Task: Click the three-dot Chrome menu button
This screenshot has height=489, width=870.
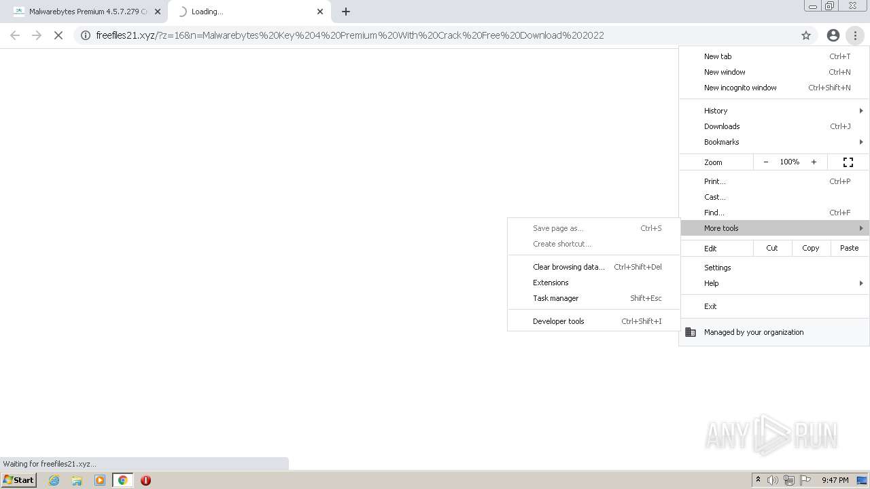Action: 855,35
